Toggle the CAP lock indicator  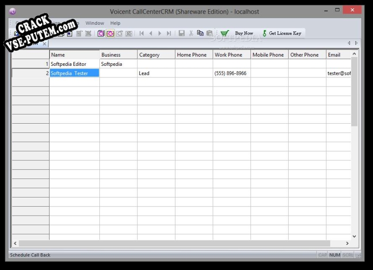pyautogui.click(x=323, y=255)
